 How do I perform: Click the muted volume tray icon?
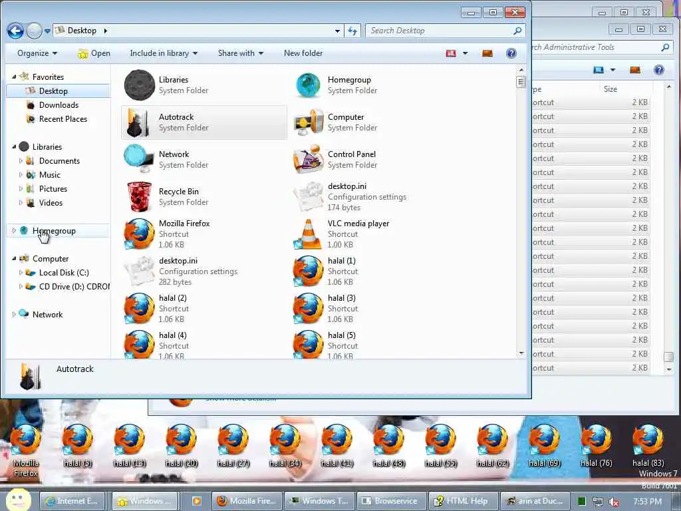(614, 502)
